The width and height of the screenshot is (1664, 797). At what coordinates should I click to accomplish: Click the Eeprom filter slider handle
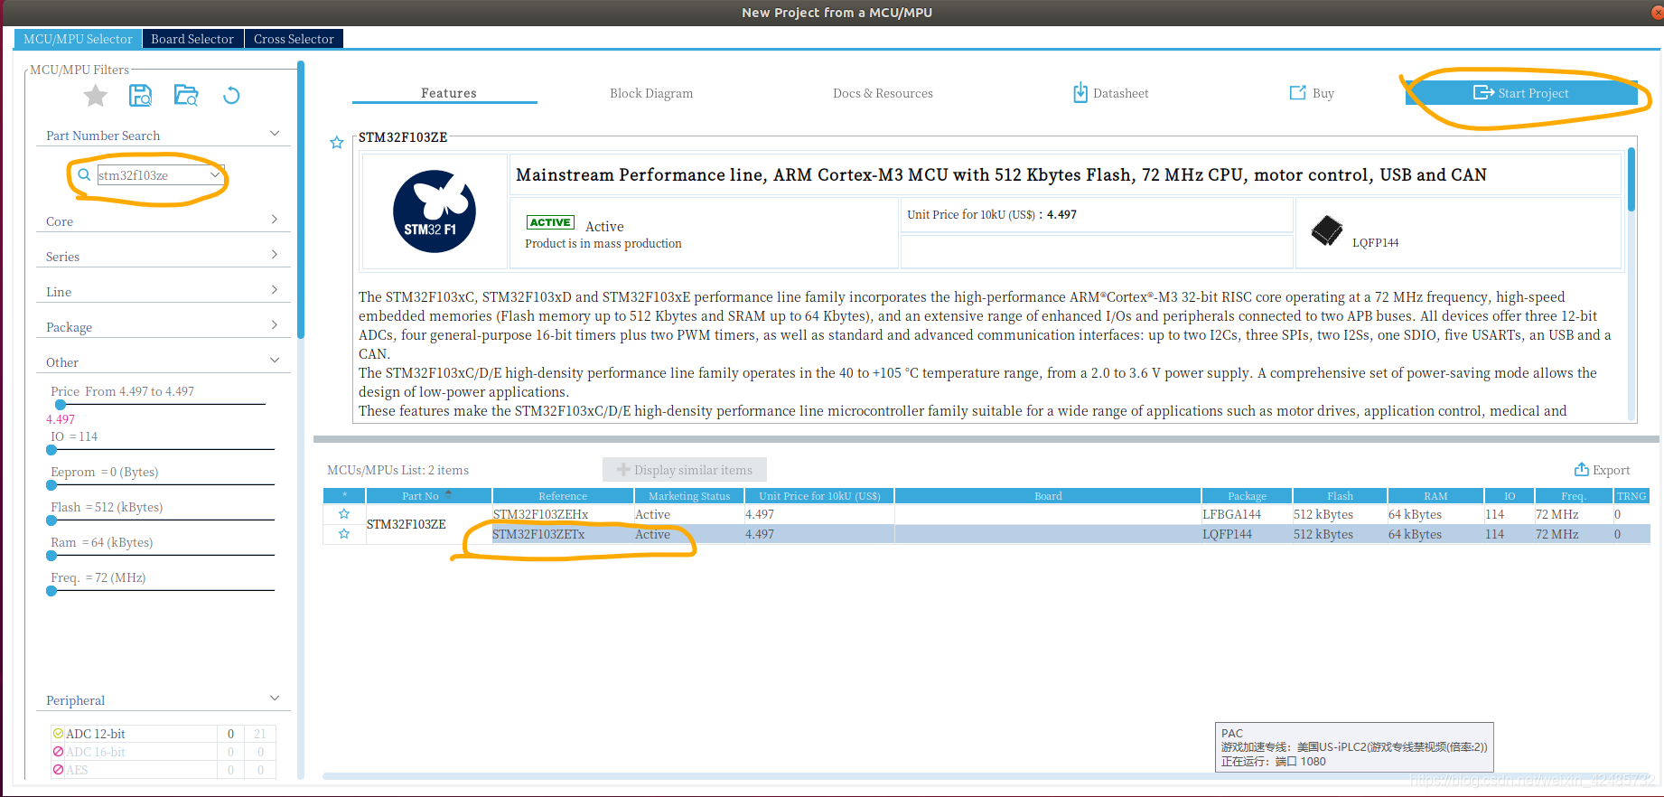coord(51,485)
